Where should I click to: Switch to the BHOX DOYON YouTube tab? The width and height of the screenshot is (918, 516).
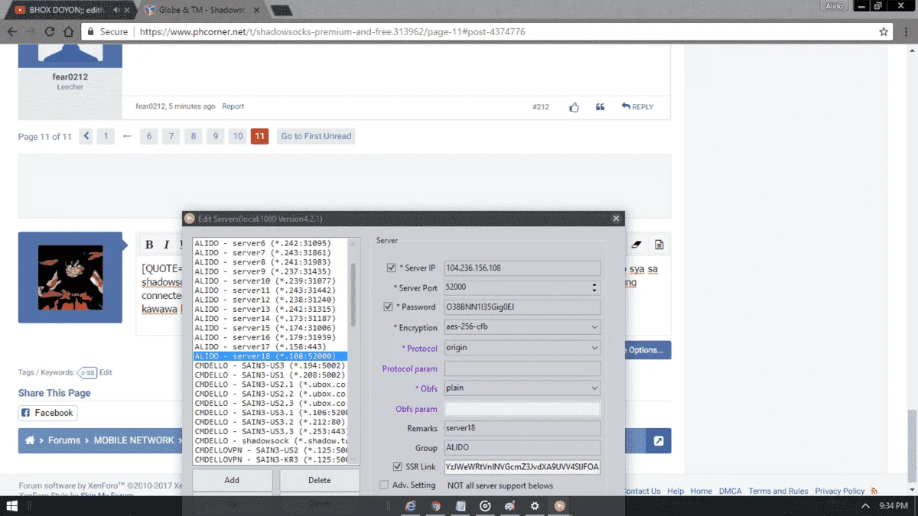click(x=69, y=10)
